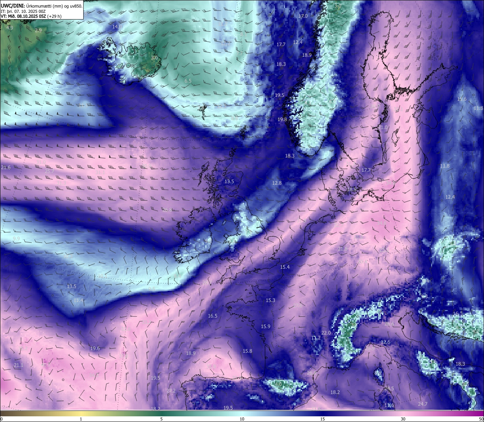
Task: Click the map value 11.2
Action: pyautogui.click(x=316, y=338)
